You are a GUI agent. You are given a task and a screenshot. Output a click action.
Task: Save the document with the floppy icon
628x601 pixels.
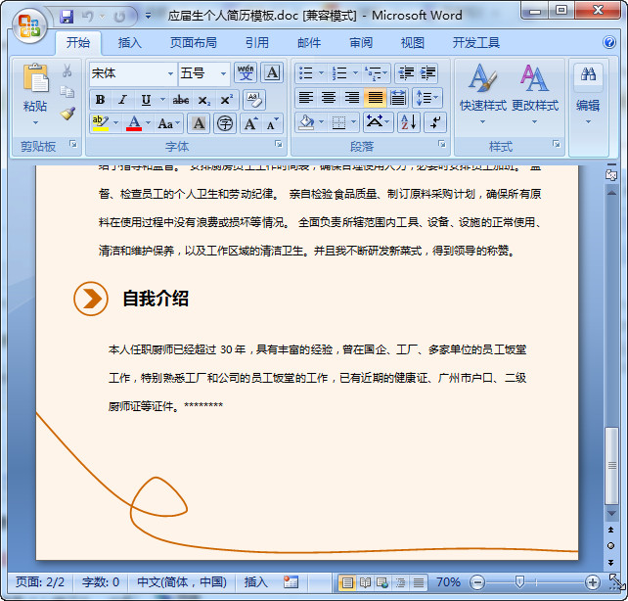tap(67, 16)
